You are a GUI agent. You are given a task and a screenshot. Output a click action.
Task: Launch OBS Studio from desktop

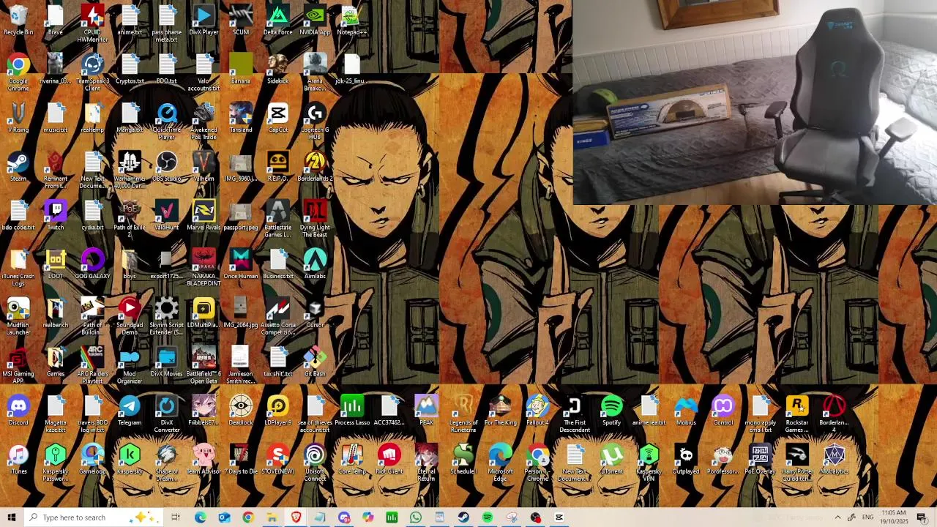coord(167,167)
